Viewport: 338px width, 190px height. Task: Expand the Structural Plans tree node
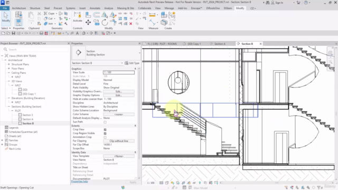9,64
